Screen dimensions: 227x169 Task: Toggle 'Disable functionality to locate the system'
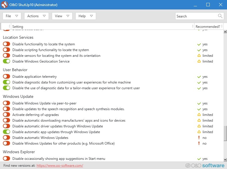(7, 44)
